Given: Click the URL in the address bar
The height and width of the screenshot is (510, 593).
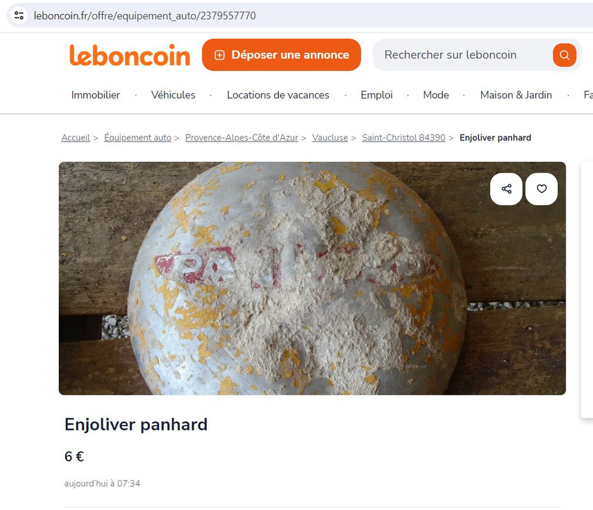Looking at the screenshot, I should point(145,15).
